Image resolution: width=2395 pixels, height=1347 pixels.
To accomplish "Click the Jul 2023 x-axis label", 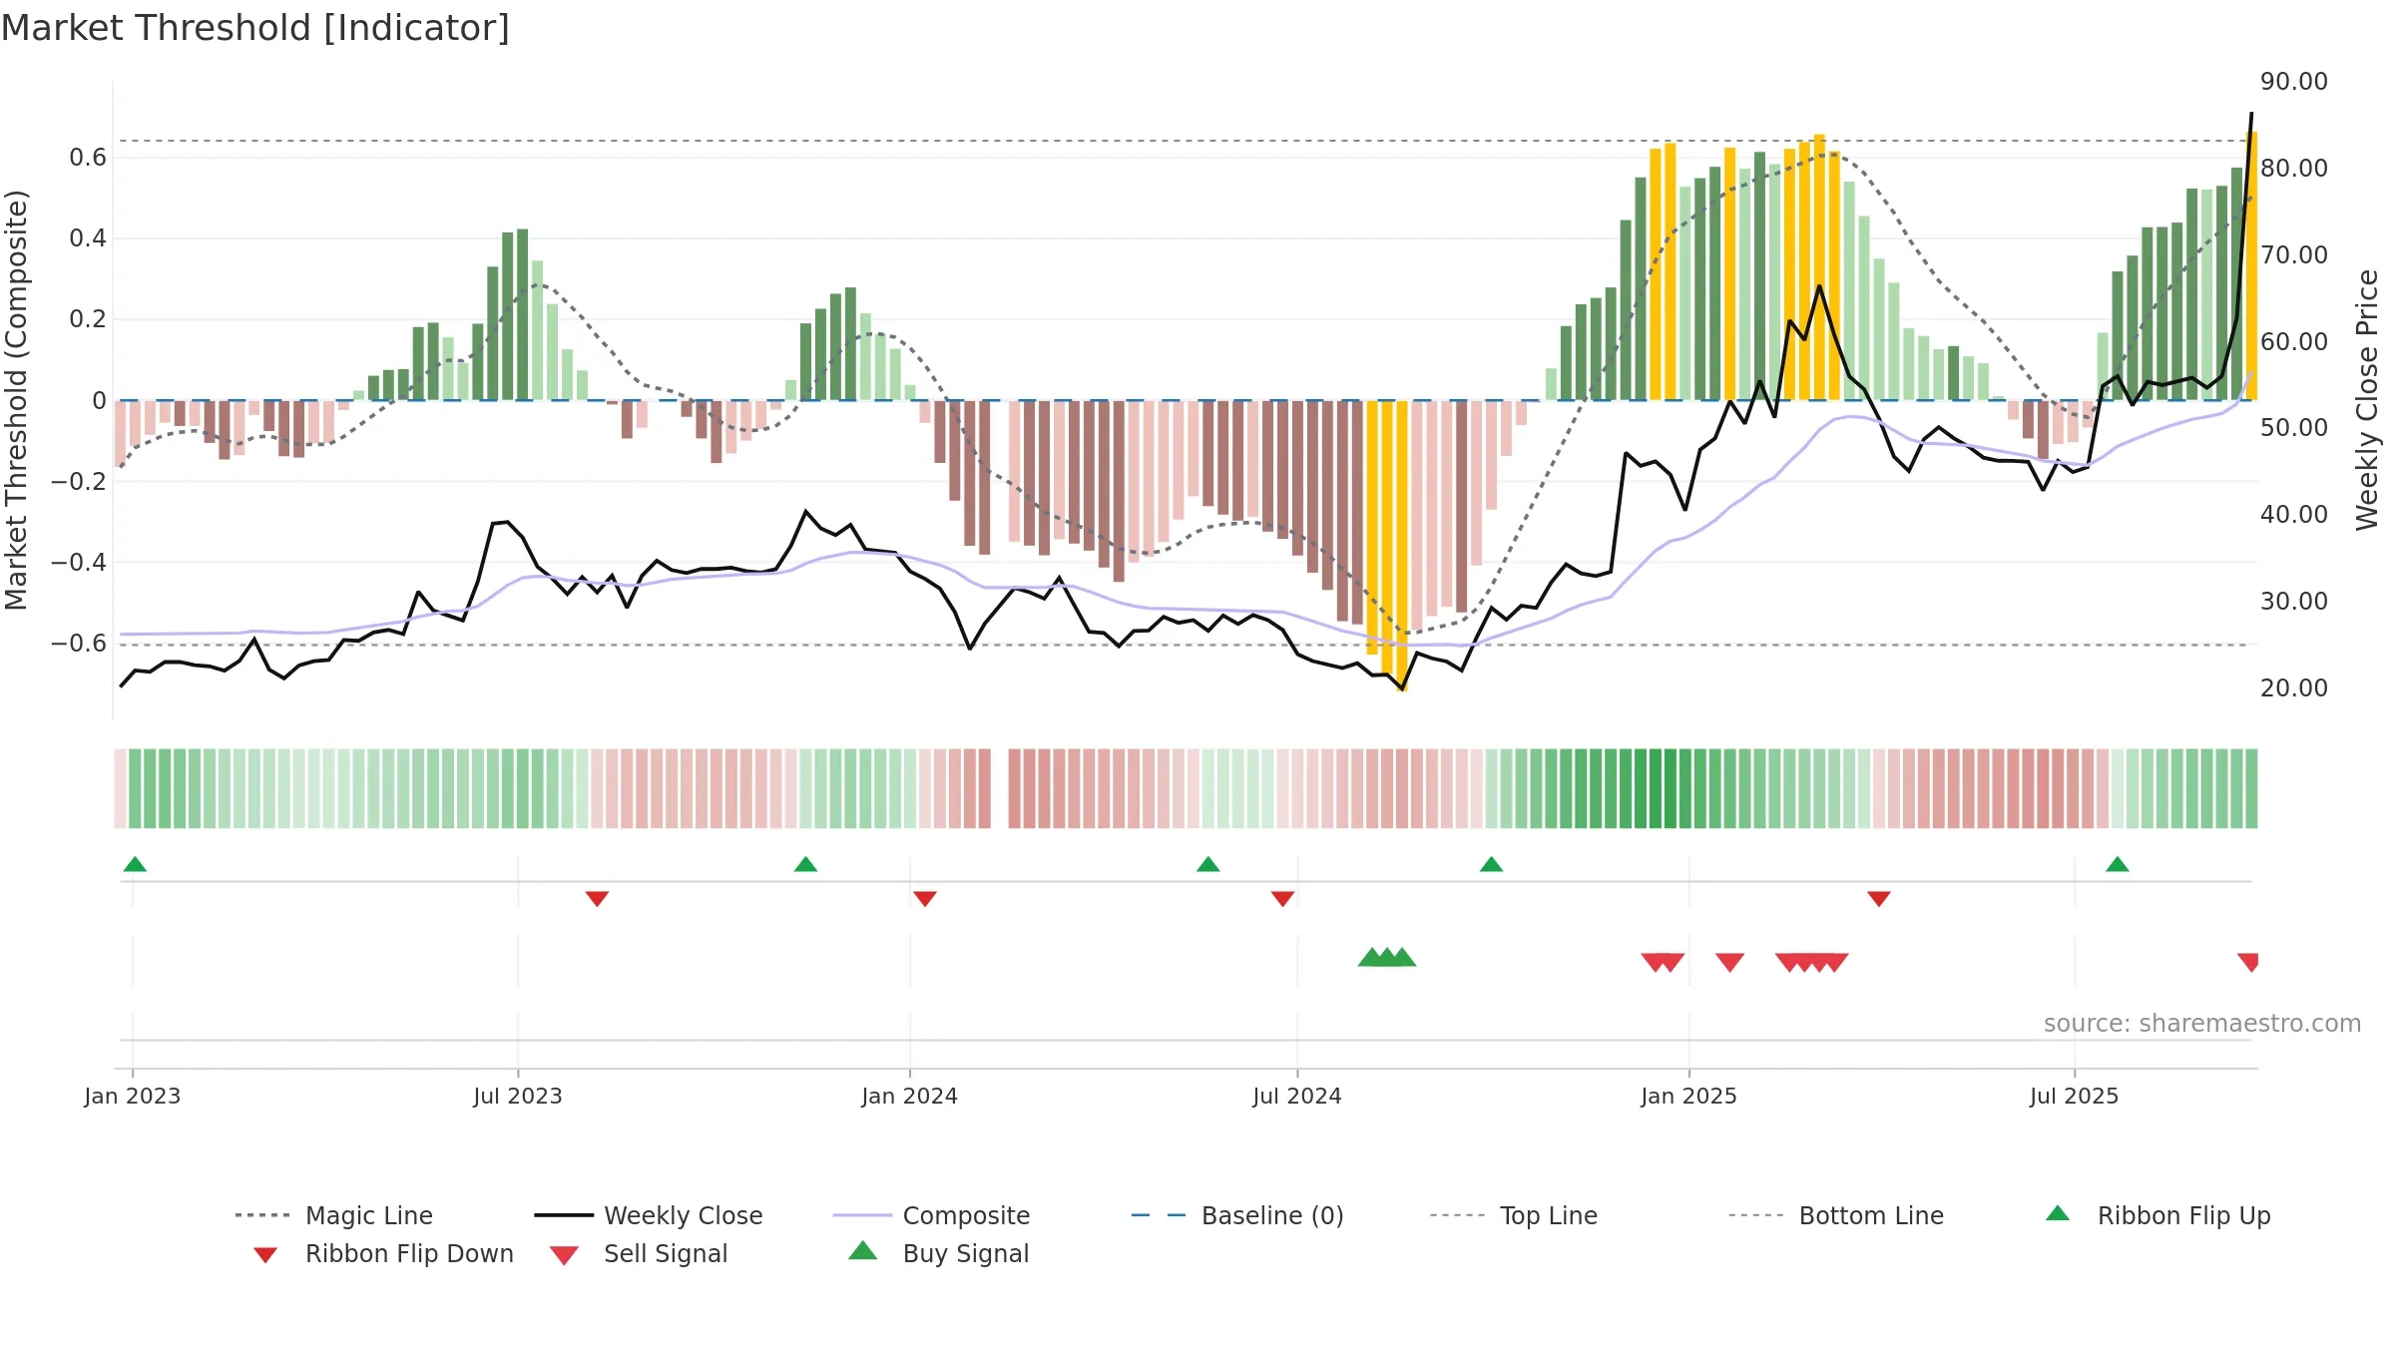I will pos(517,1096).
